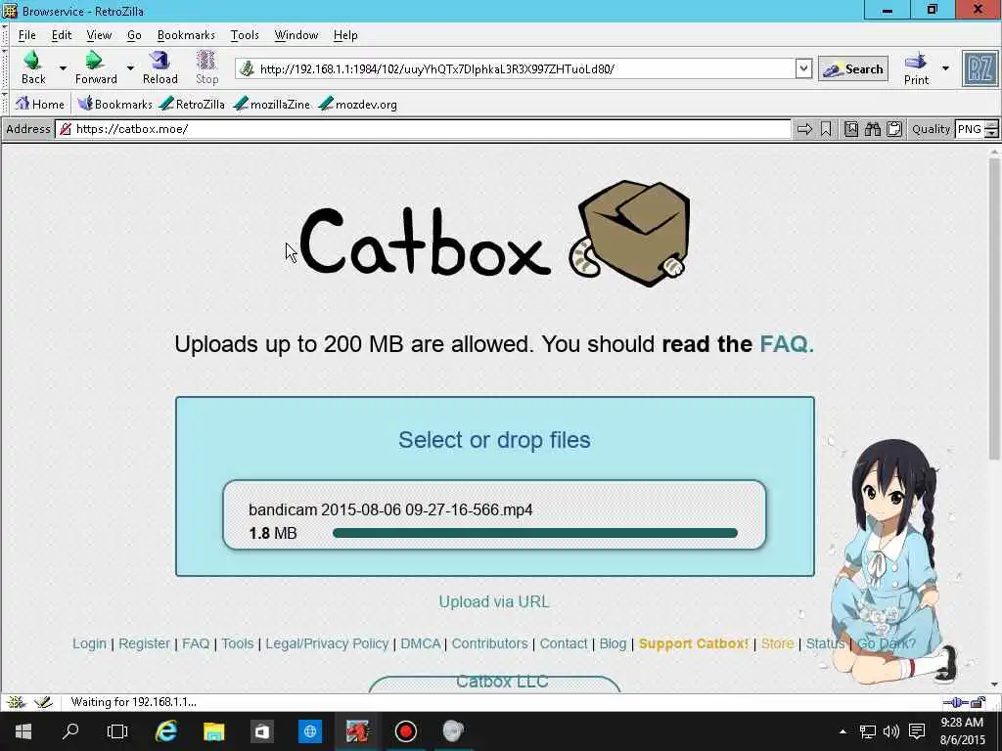Open the Help menu

[345, 35]
